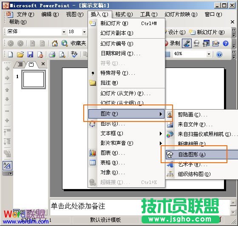Open the 窗口 menu
238x226 pixels.
click(x=213, y=14)
